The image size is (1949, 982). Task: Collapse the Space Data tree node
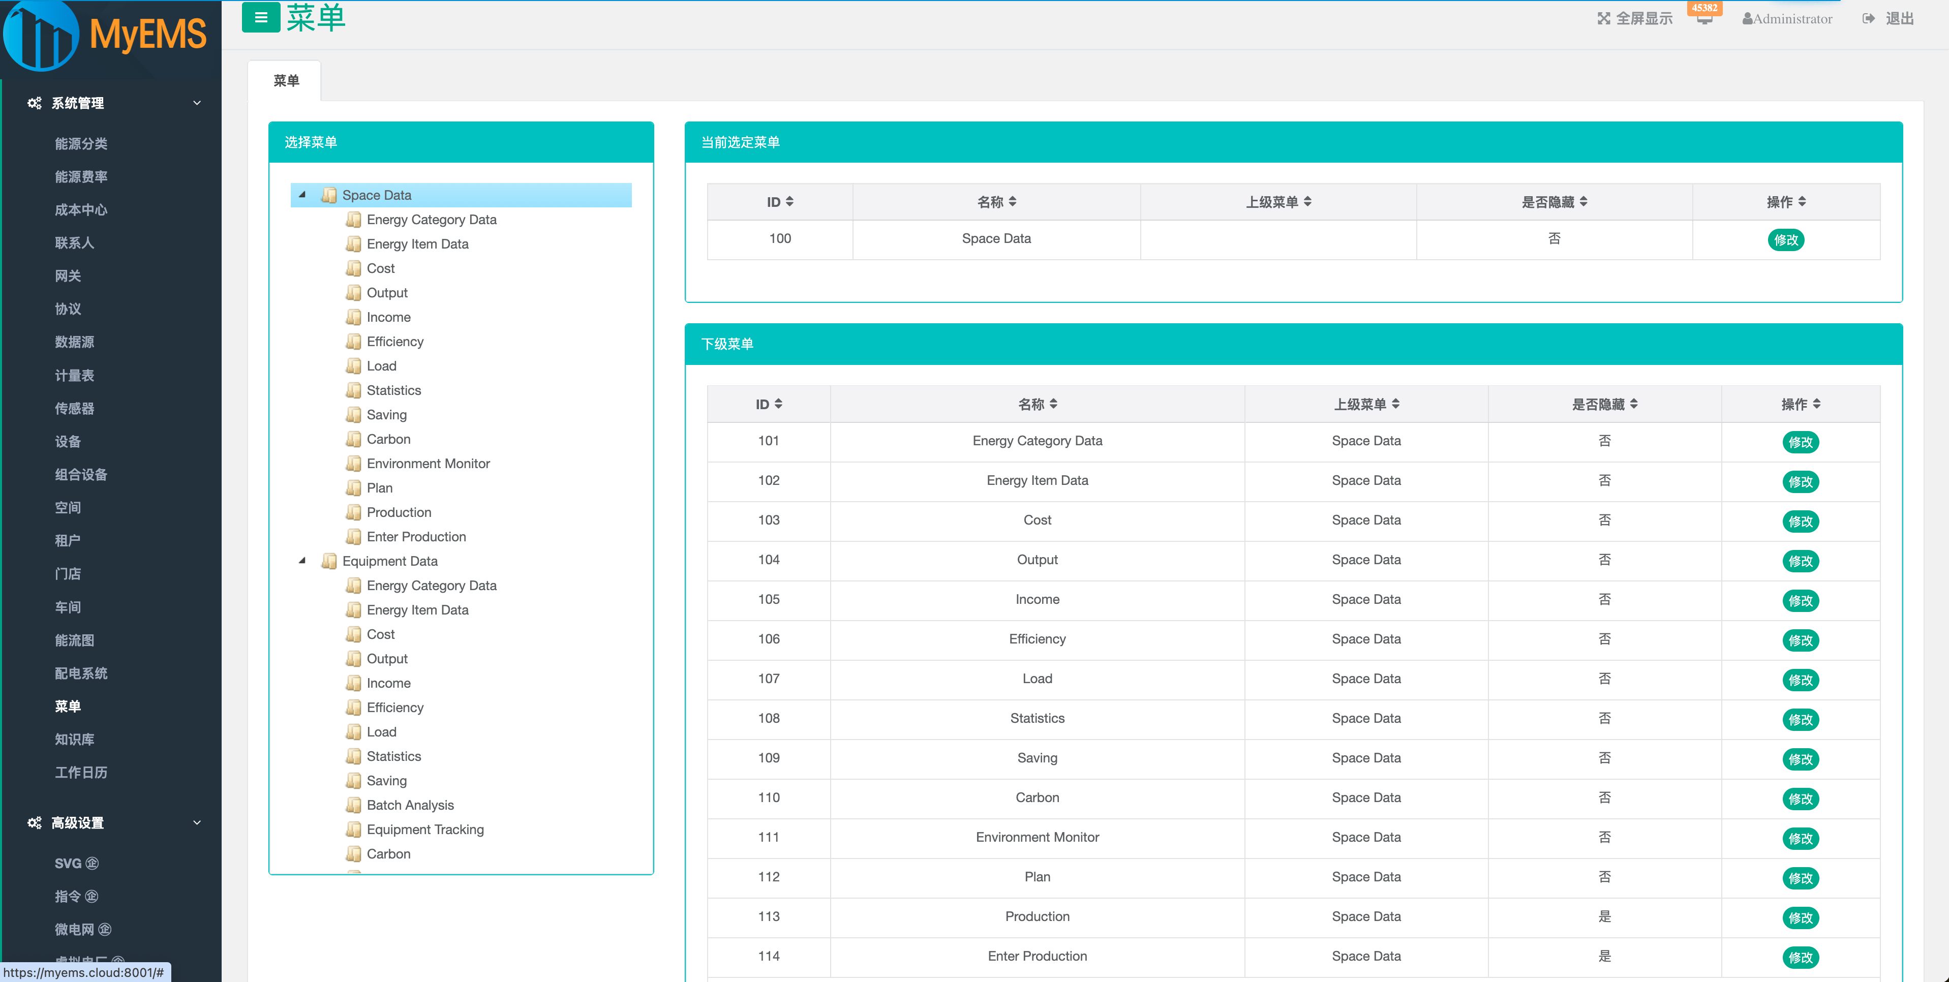pyautogui.click(x=302, y=195)
